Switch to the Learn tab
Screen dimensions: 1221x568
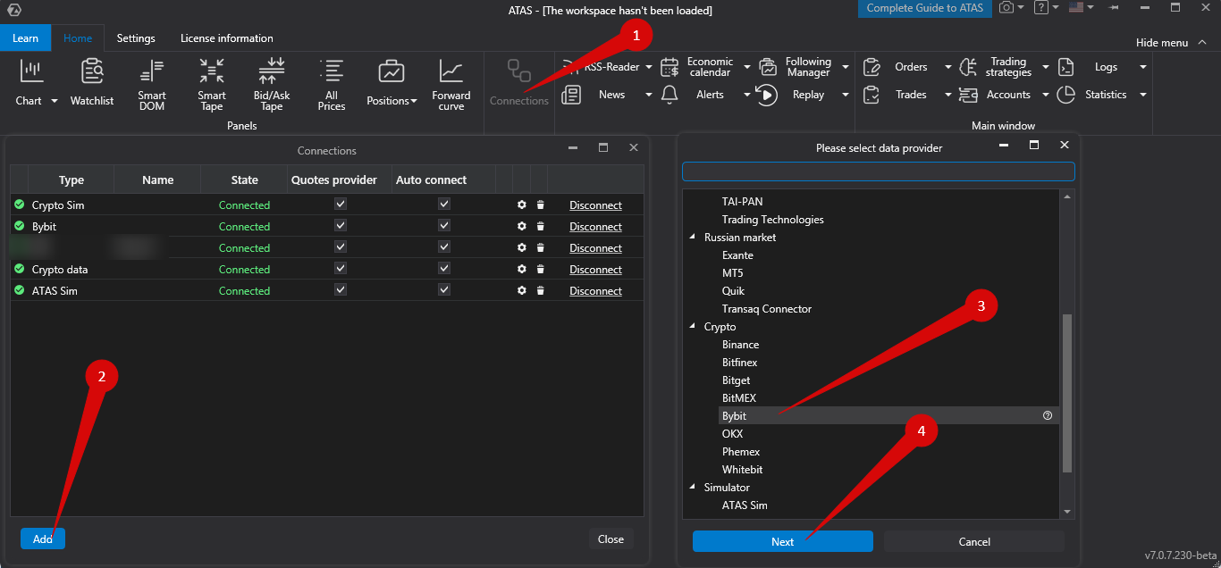25,38
